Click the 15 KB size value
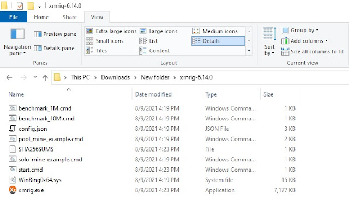 tap(288, 180)
